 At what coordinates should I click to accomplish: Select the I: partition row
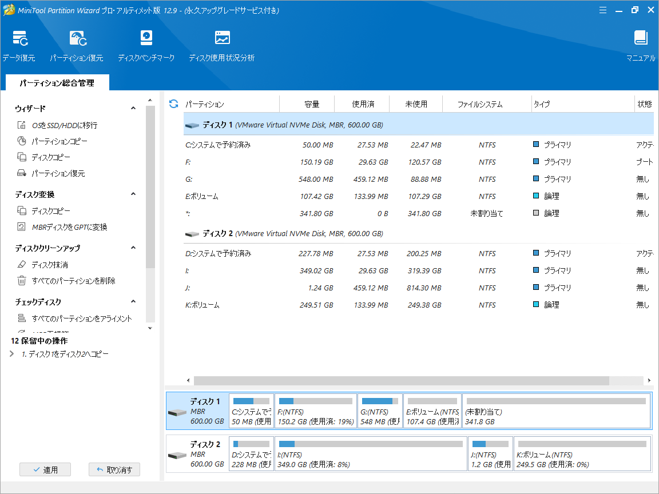pyautogui.click(x=419, y=271)
